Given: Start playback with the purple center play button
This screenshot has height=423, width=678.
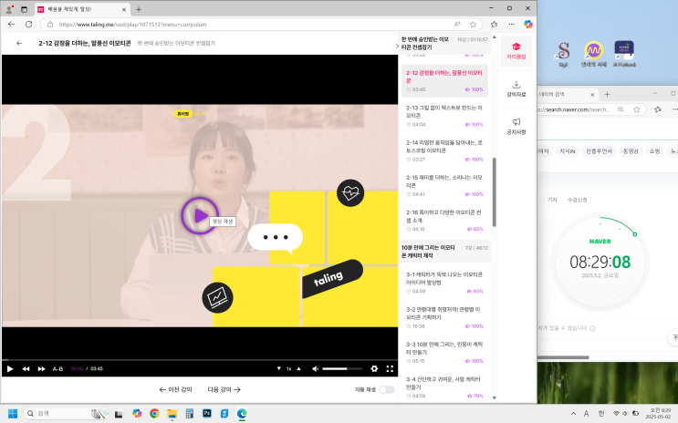Looking at the screenshot, I should [199, 215].
